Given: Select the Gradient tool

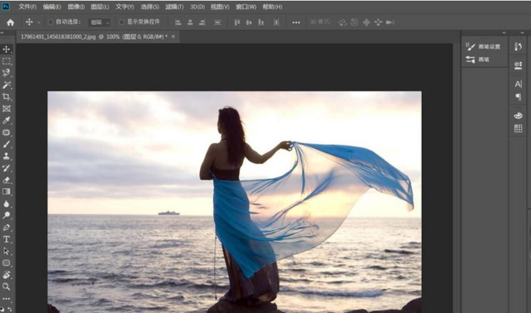Looking at the screenshot, I should point(6,191).
